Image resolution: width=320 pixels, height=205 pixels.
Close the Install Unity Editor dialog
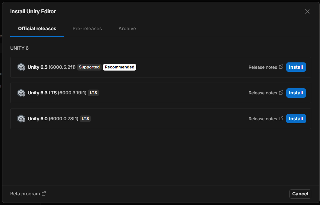[307, 11]
